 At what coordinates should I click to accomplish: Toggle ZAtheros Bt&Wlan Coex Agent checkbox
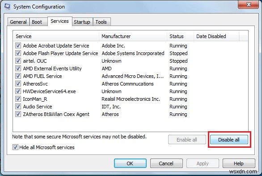tap(18, 114)
